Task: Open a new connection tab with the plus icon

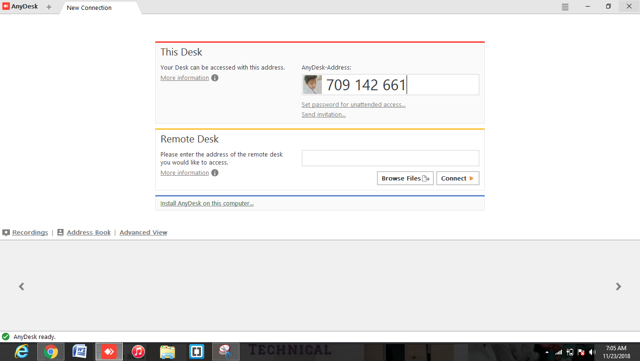Action: tap(48, 7)
